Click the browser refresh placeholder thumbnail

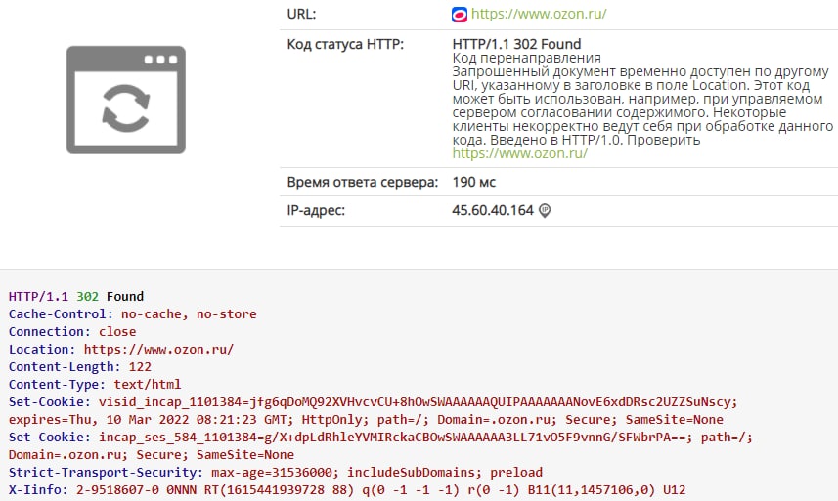point(126,100)
